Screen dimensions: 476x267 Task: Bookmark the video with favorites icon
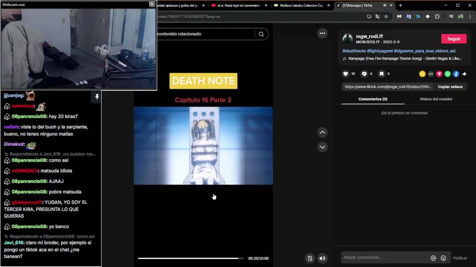[x=382, y=74]
